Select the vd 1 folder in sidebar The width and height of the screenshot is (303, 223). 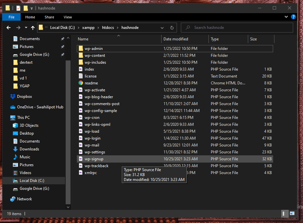click(23, 78)
